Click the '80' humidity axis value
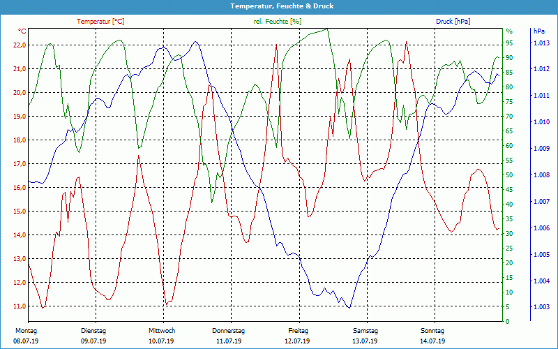The image size is (558, 349). point(509,87)
